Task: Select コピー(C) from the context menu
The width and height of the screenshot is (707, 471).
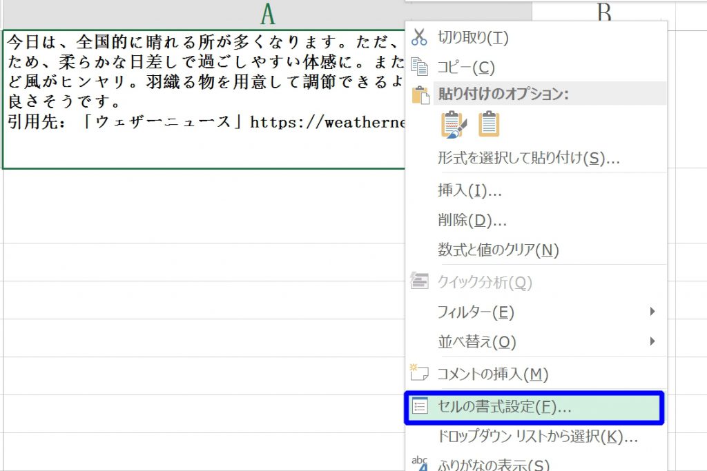Action: point(466,68)
